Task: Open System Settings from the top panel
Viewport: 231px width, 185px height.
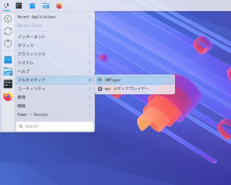Action: click(19, 6)
